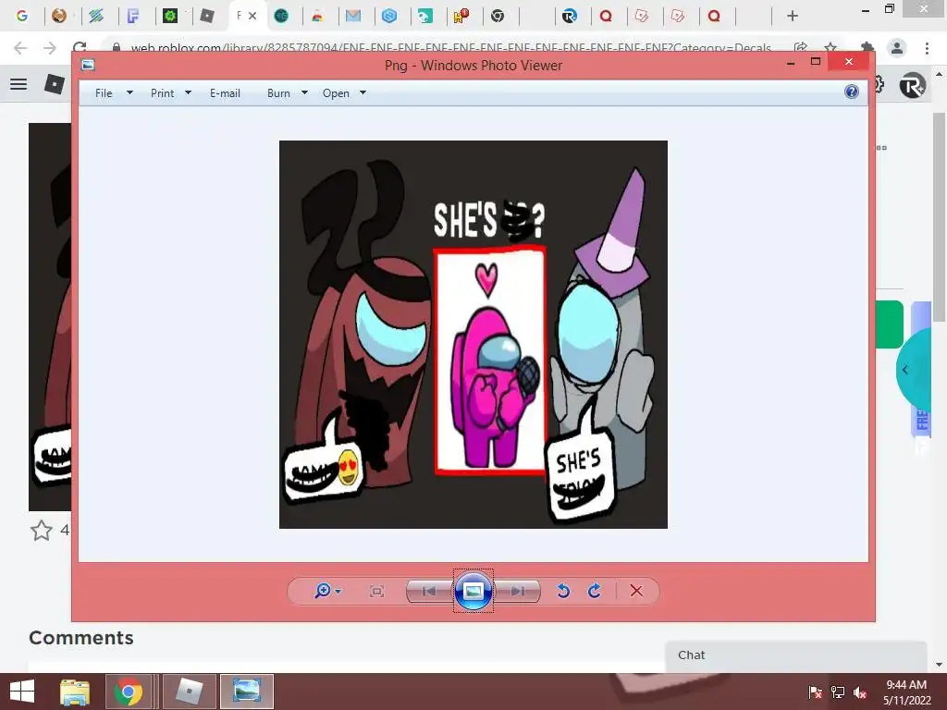This screenshot has width=947, height=710.
Task: Open the Chrome three-dot menu
Action: [927, 48]
